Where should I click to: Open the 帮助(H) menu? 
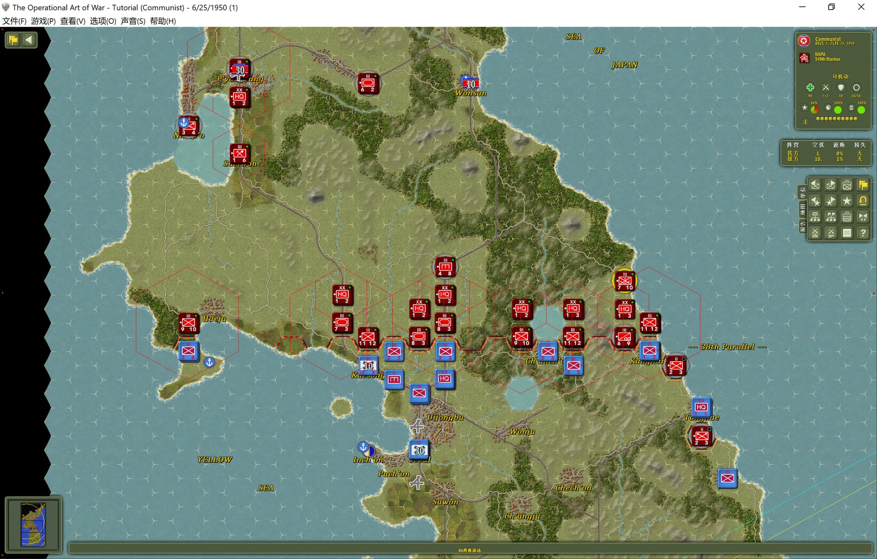(x=163, y=21)
